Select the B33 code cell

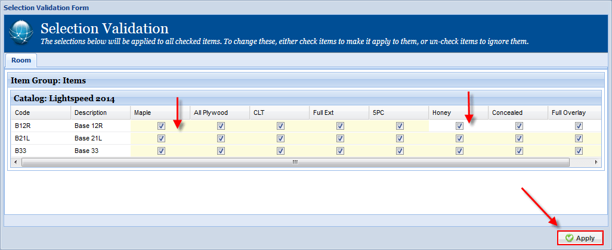41,151
